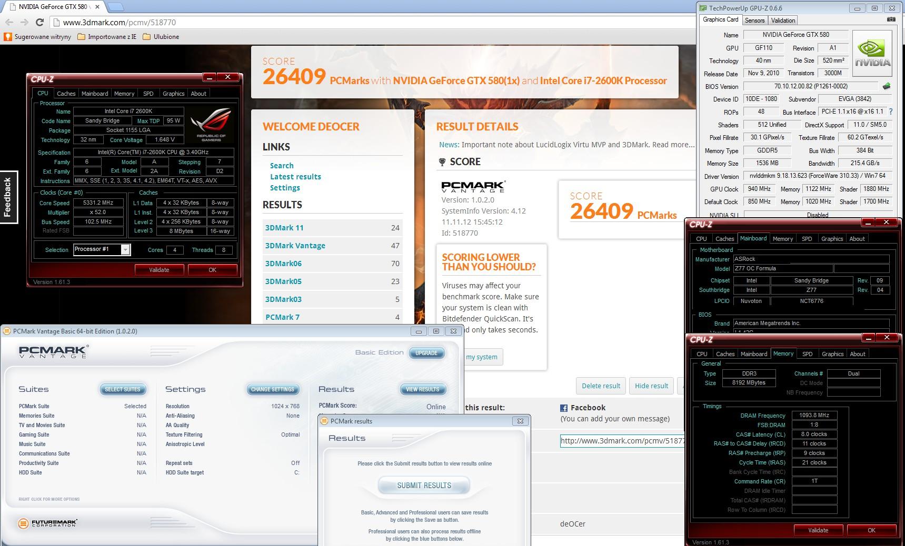Close the NVIDIA GeForce GTX 580 browser tab

(x=98, y=7)
